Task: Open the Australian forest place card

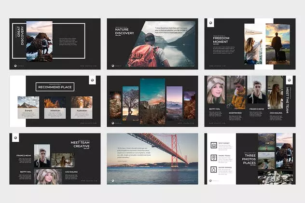Action: click(82, 108)
